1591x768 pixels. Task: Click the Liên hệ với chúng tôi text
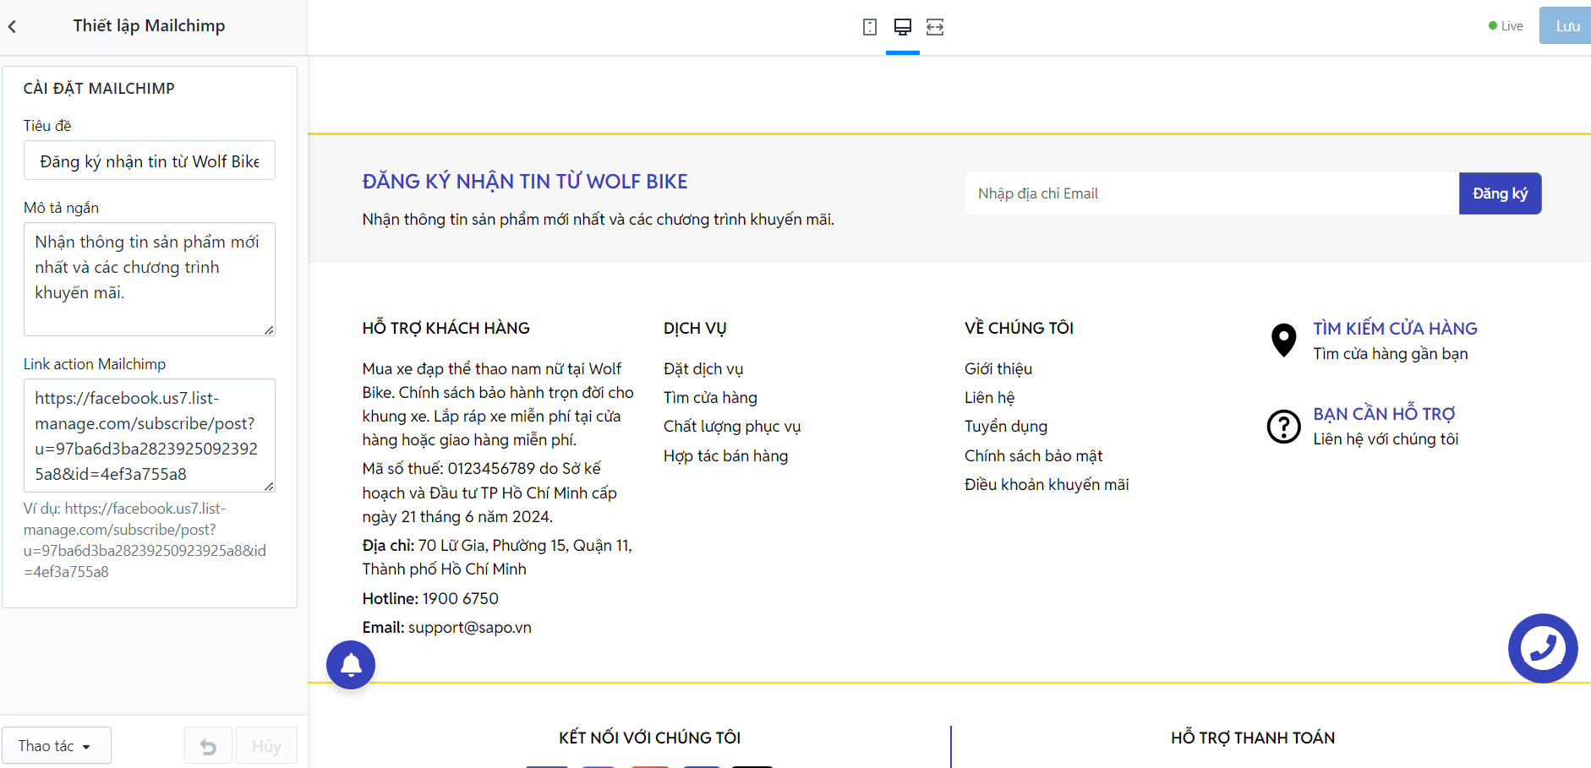[x=1386, y=439]
